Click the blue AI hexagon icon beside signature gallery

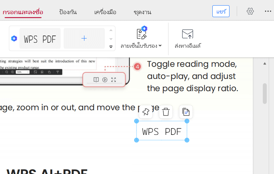(14, 38)
